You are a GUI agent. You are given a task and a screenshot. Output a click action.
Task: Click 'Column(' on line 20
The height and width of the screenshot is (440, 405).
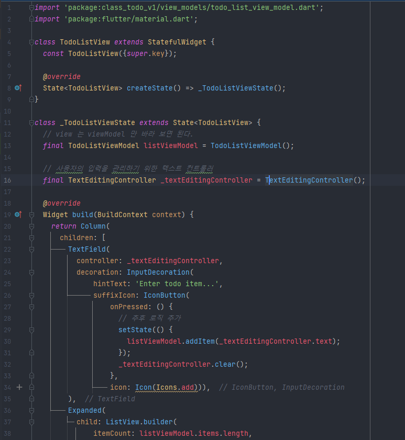coord(95,226)
